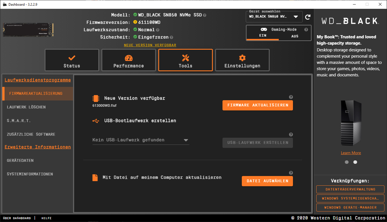The width and height of the screenshot is (387, 222).
Task: Select second ad carousel dot
Action: coord(355,162)
